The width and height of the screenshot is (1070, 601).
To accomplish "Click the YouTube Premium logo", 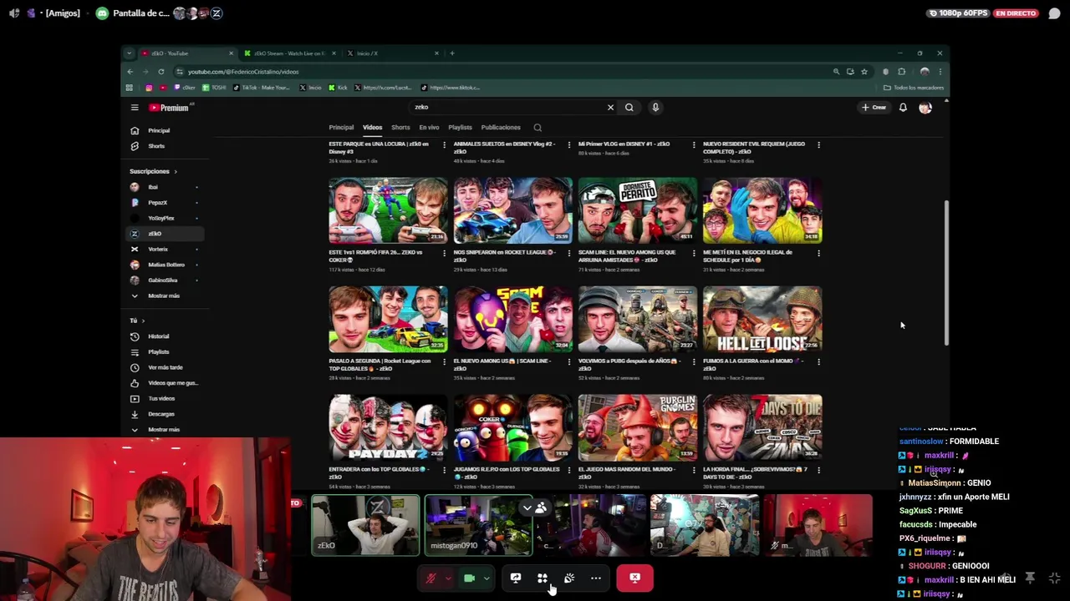I will pyautogui.click(x=170, y=108).
